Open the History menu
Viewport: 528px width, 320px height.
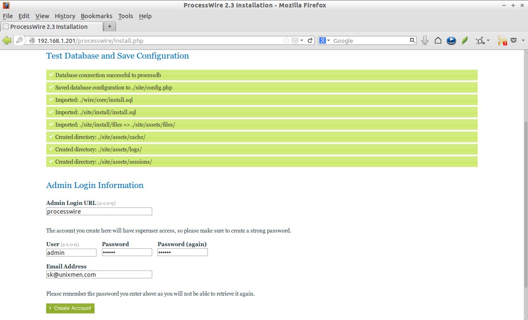65,16
